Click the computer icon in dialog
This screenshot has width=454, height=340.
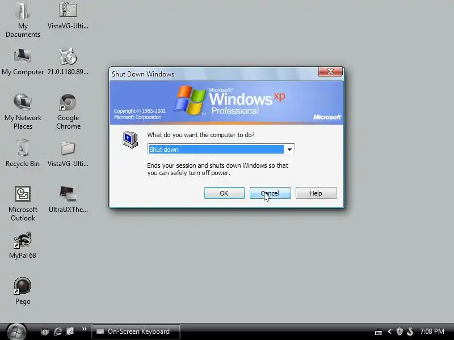pyautogui.click(x=130, y=139)
